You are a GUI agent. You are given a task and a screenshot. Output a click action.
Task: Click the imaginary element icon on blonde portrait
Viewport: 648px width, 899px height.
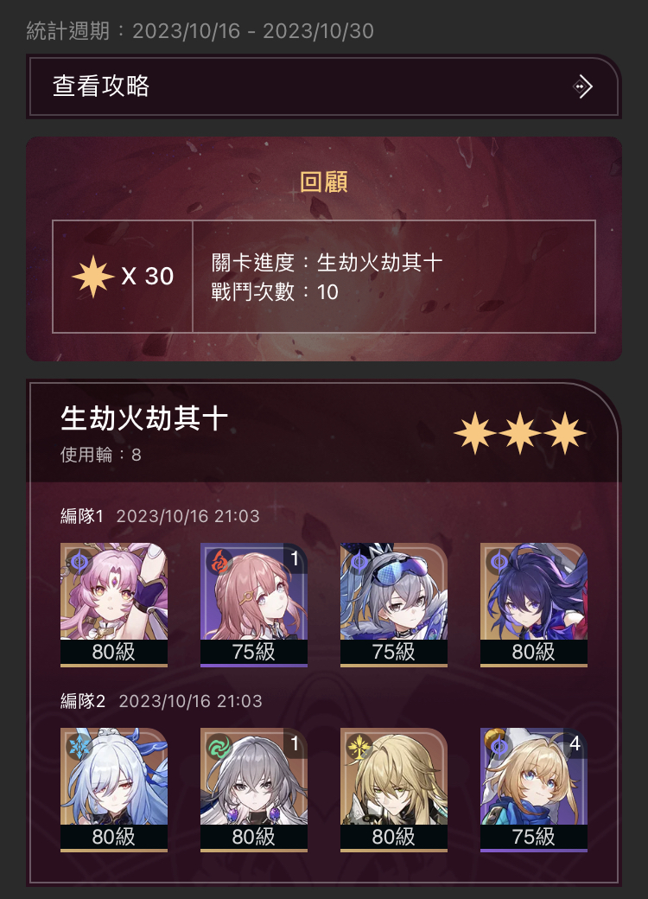coord(359,747)
